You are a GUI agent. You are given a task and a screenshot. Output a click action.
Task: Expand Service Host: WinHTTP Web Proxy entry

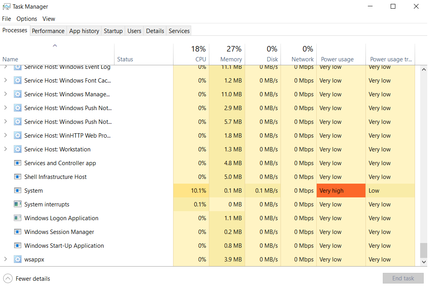tap(6, 135)
